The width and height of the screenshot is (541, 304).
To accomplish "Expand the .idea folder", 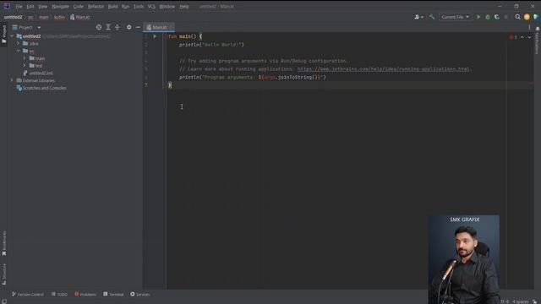I will click(19, 43).
